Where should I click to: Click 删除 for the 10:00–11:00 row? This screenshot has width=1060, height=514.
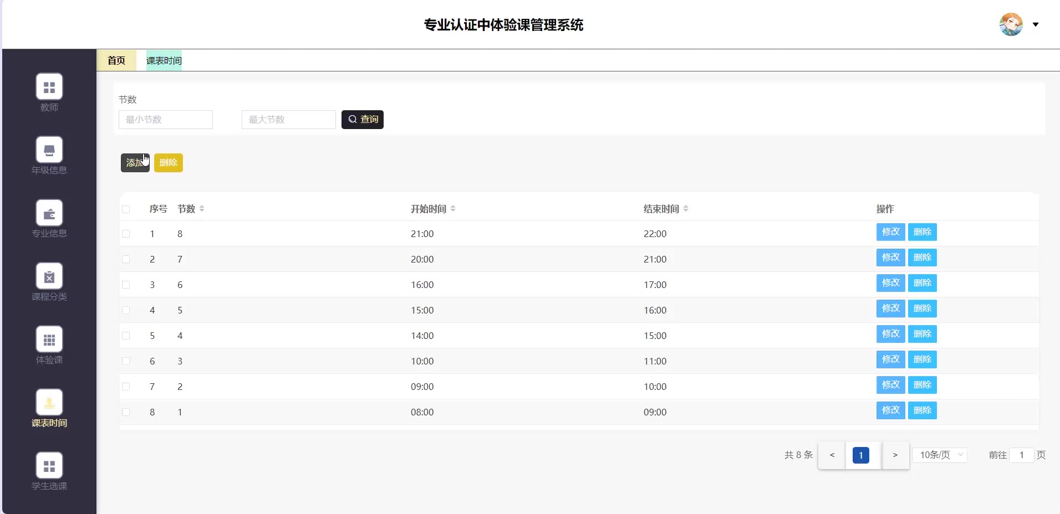pyautogui.click(x=923, y=359)
